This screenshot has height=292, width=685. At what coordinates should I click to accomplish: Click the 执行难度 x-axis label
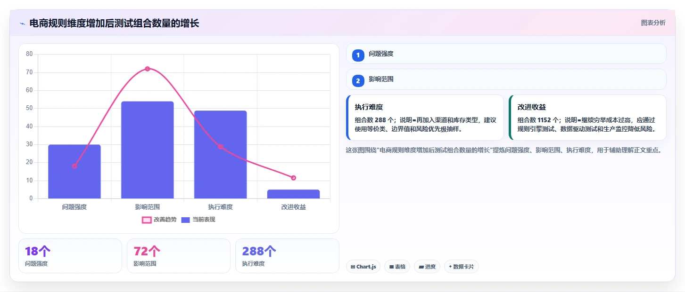tap(221, 207)
